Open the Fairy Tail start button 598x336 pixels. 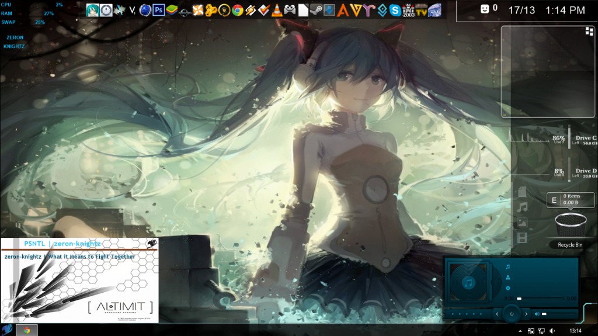pos(7,330)
